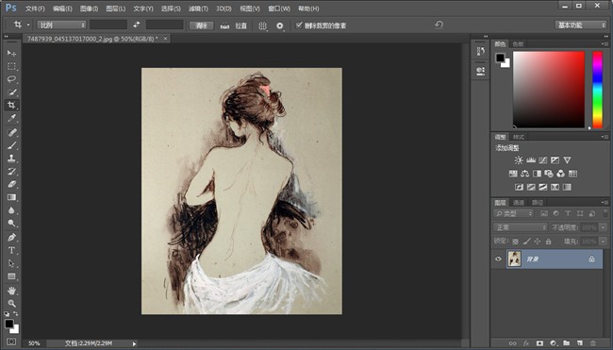Add a Brightness/Contrast adjustment
Viewport: 613px width, 350px height.
pos(519,160)
